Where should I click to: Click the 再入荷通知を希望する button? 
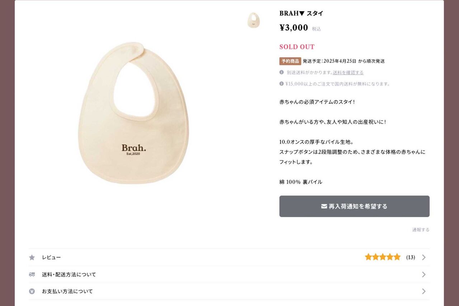coord(354,206)
